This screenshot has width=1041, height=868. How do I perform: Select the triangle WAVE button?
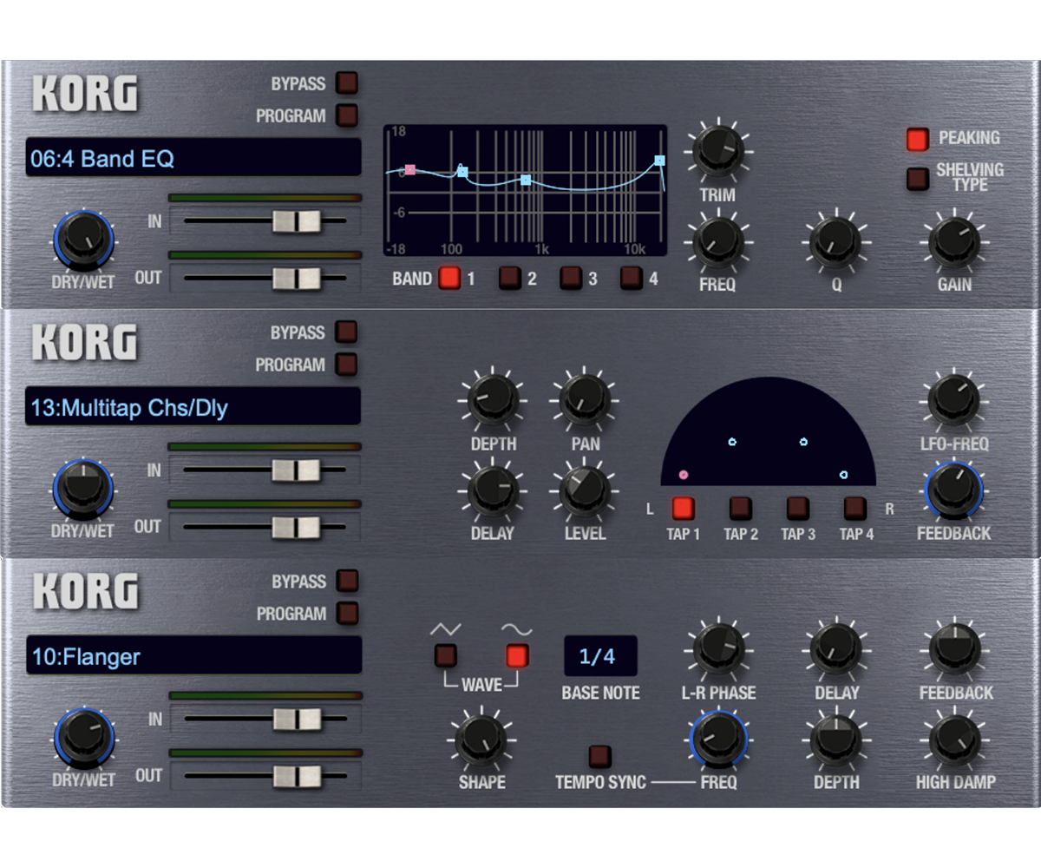pyautogui.click(x=446, y=655)
